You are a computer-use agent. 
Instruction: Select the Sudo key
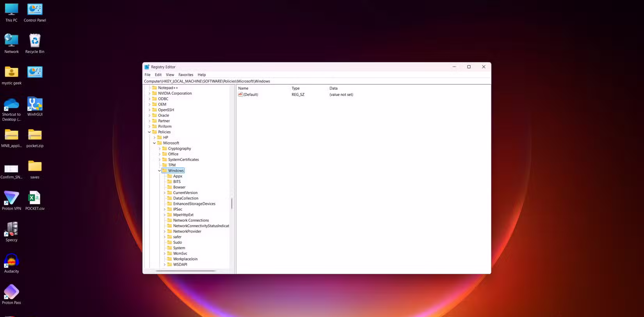click(x=177, y=242)
